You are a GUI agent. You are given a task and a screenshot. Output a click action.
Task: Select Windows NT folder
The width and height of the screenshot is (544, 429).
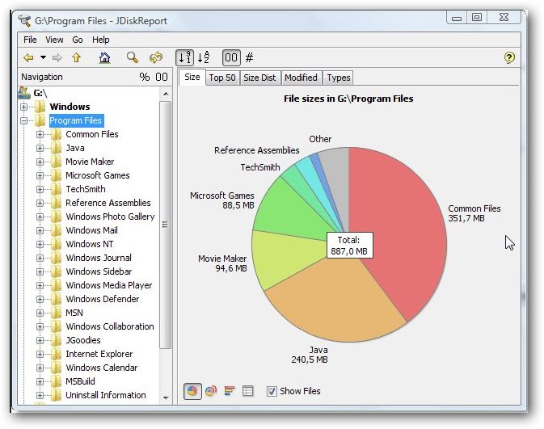click(x=90, y=244)
